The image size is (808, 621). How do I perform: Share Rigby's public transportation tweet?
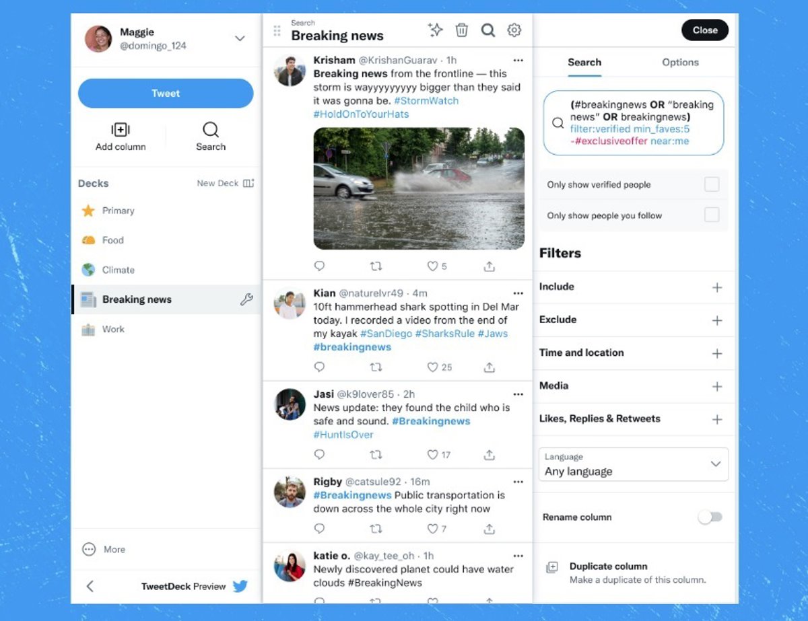[x=490, y=529]
